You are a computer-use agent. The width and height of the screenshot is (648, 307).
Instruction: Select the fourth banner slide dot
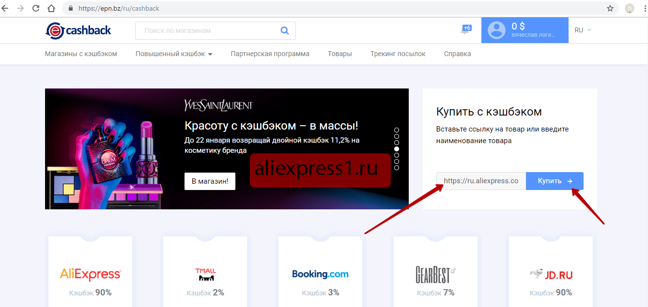pos(397,149)
